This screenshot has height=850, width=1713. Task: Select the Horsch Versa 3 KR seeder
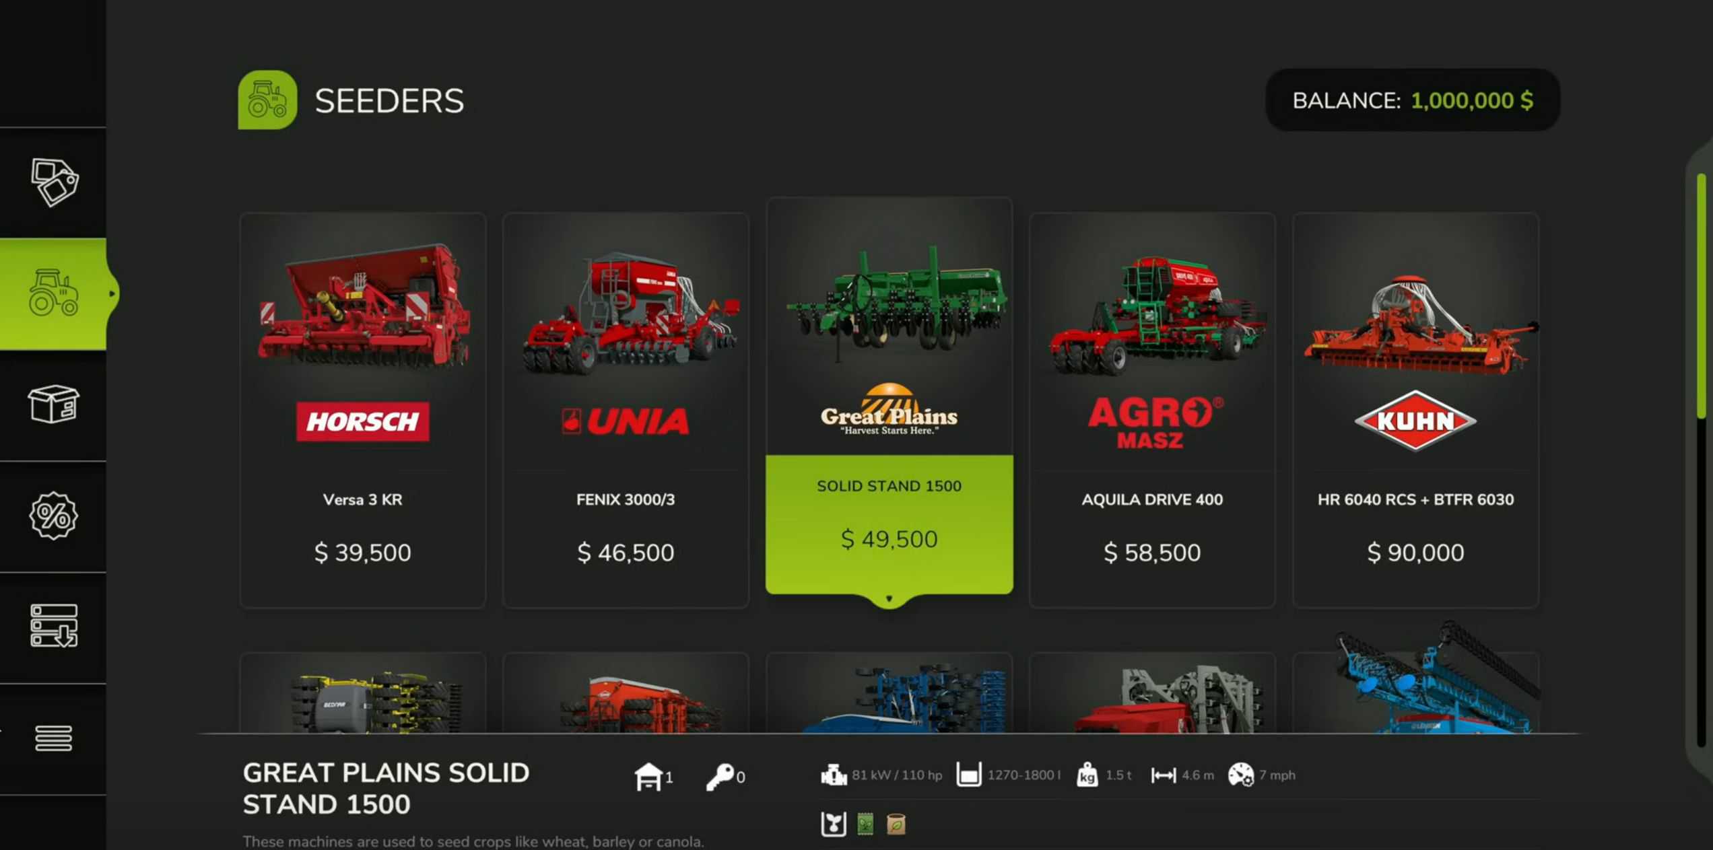pos(362,411)
